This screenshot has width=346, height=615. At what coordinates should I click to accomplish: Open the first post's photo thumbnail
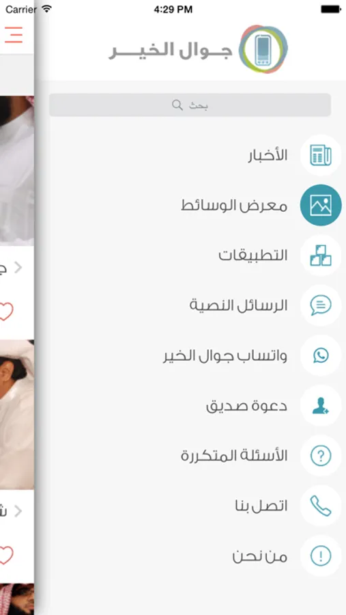[17, 171]
